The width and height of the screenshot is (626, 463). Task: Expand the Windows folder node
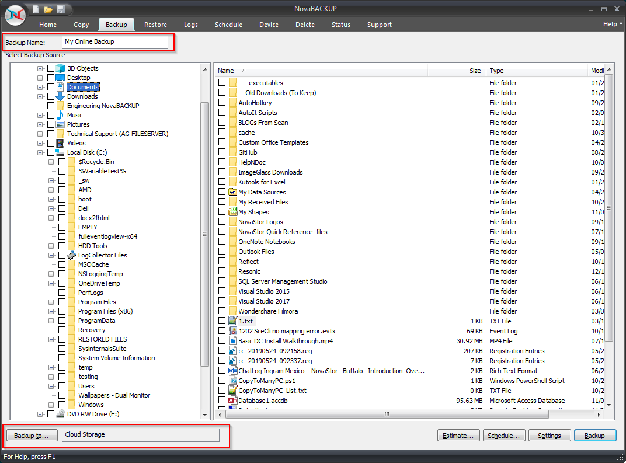tap(51, 405)
